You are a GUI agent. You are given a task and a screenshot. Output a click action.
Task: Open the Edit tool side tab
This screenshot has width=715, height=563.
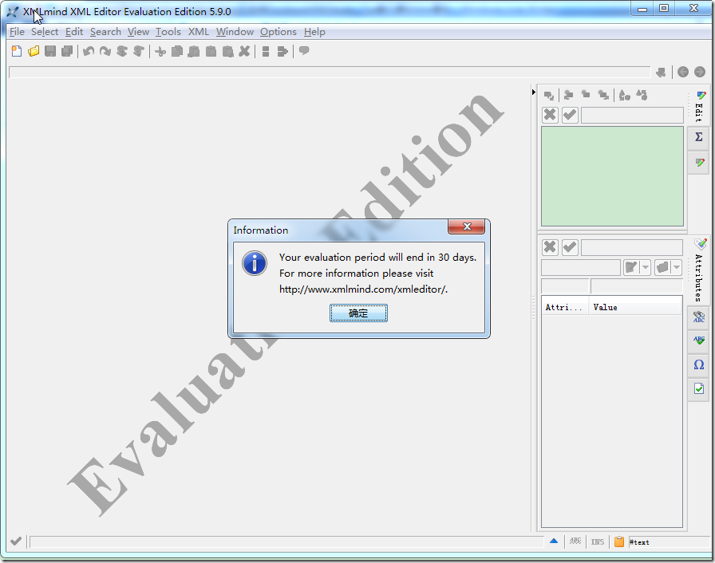pyautogui.click(x=699, y=106)
